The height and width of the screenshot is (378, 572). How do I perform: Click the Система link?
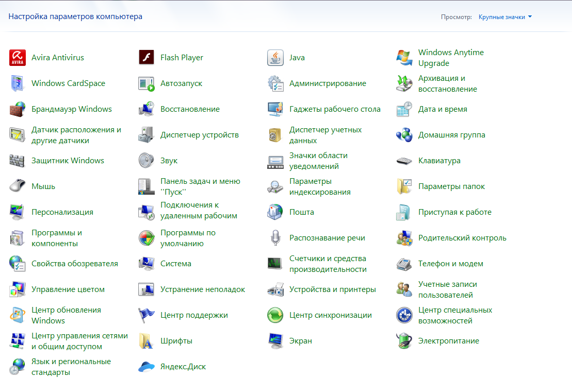pos(176,264)
